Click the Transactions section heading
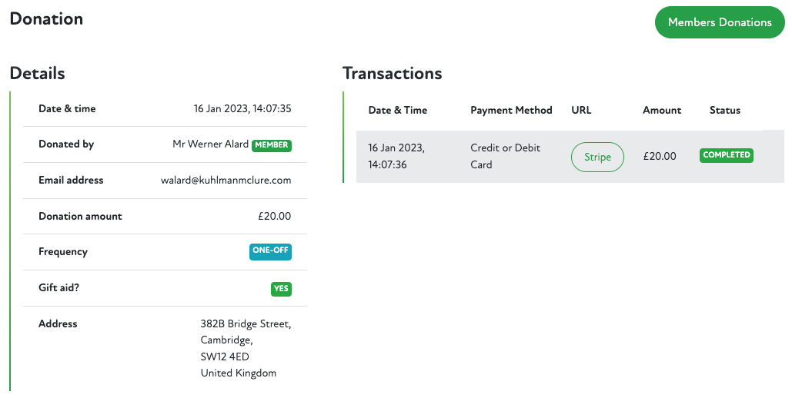792x398 pixels. (392, 74)
